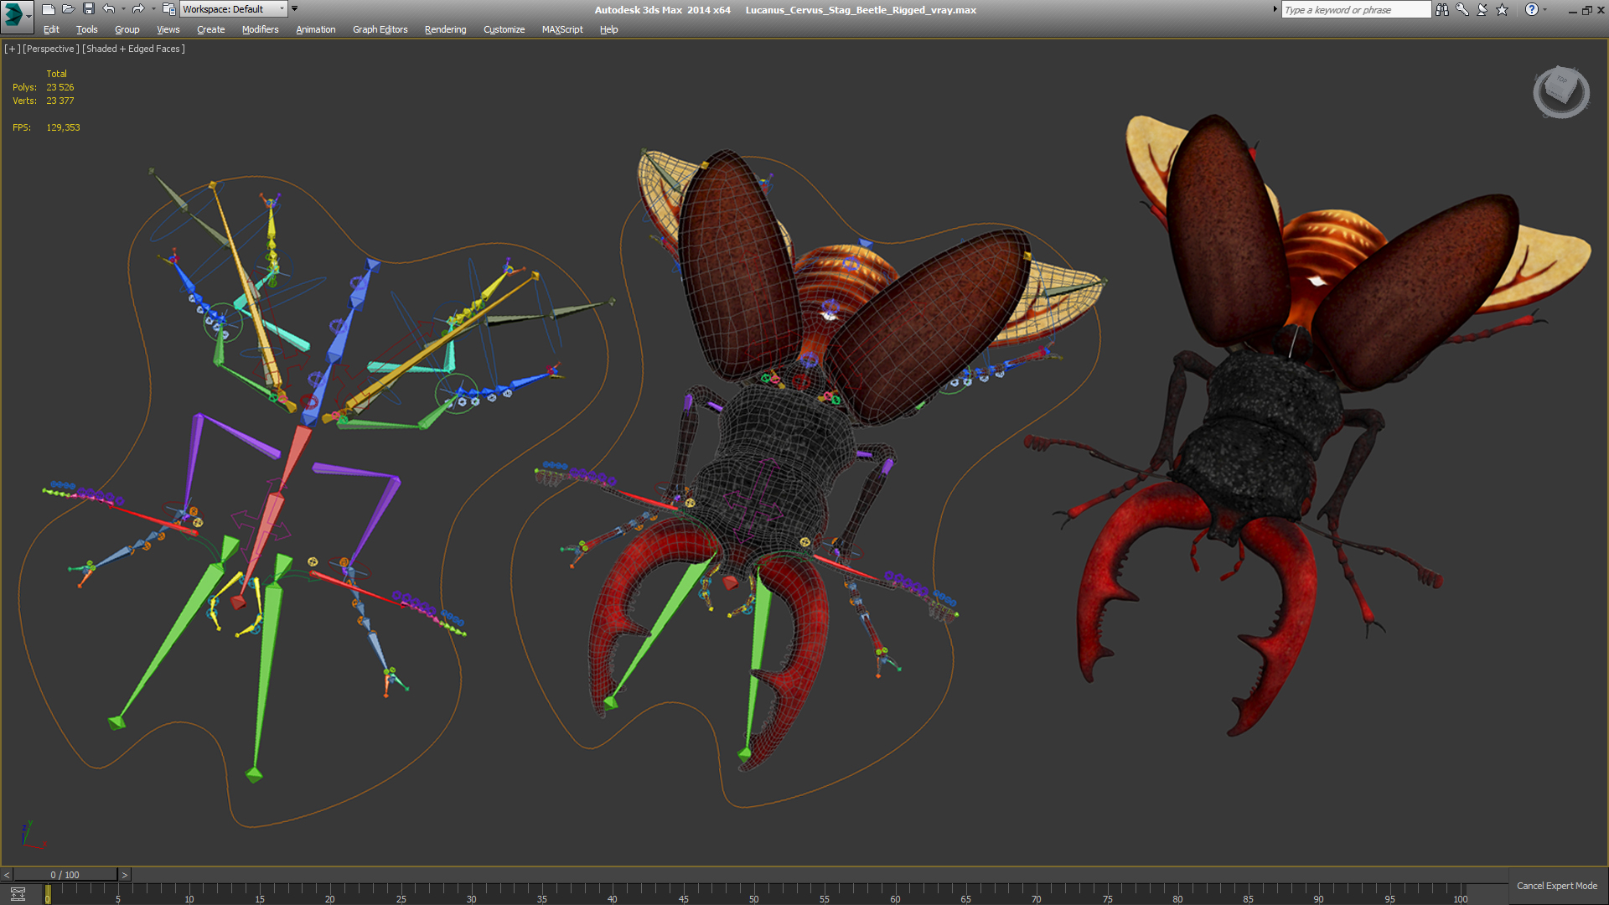This screenshot has height=905, width=1609.
Task: Click the [Shaded + Edged Faces] label
Action: click(x=133, y=49)
